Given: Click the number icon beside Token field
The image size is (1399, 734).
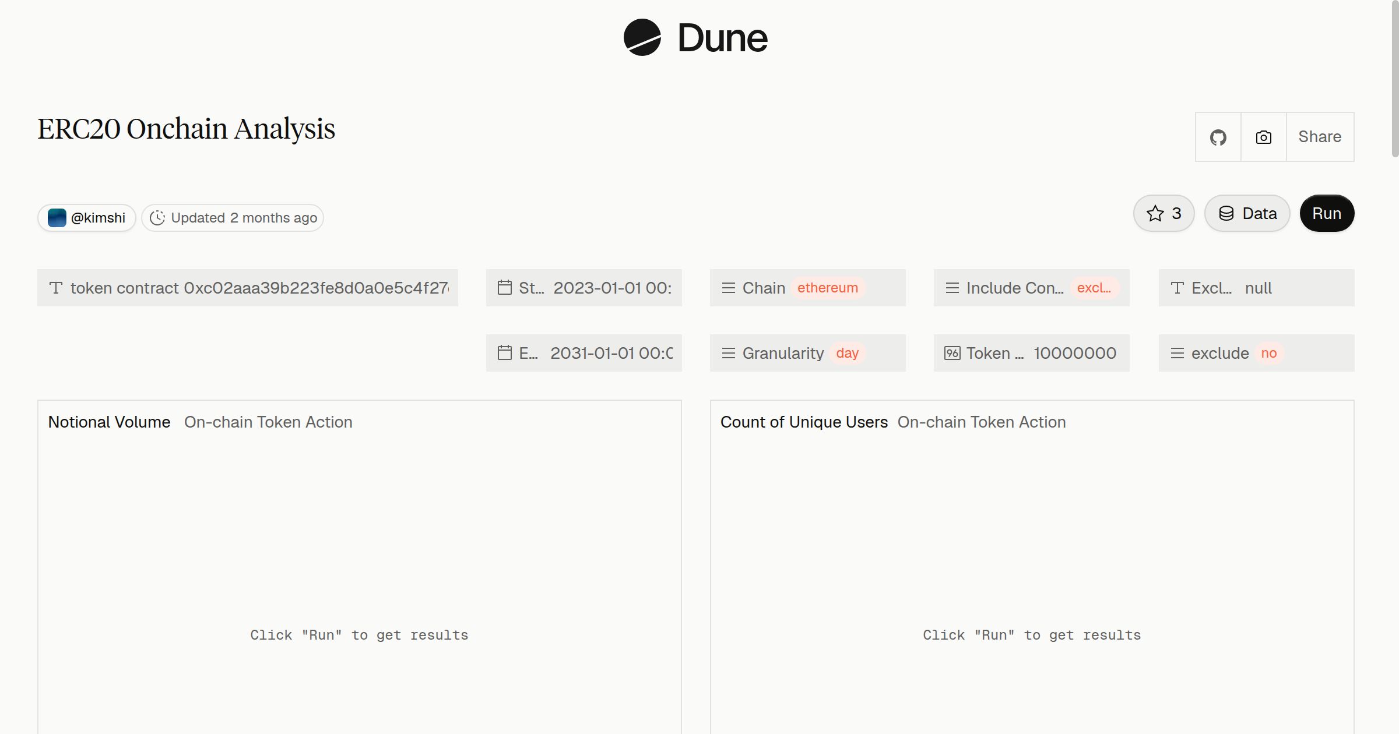Looking at the screenshot, I should click(952, 353).
